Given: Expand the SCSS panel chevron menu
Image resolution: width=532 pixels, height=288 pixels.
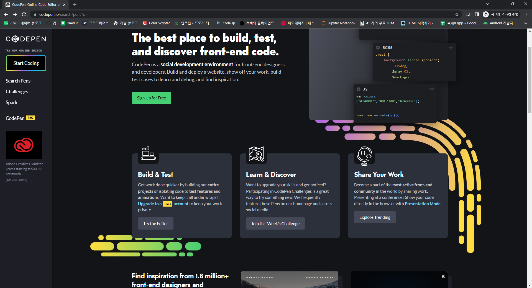Looking at the screenshot, I should point(451,48).
